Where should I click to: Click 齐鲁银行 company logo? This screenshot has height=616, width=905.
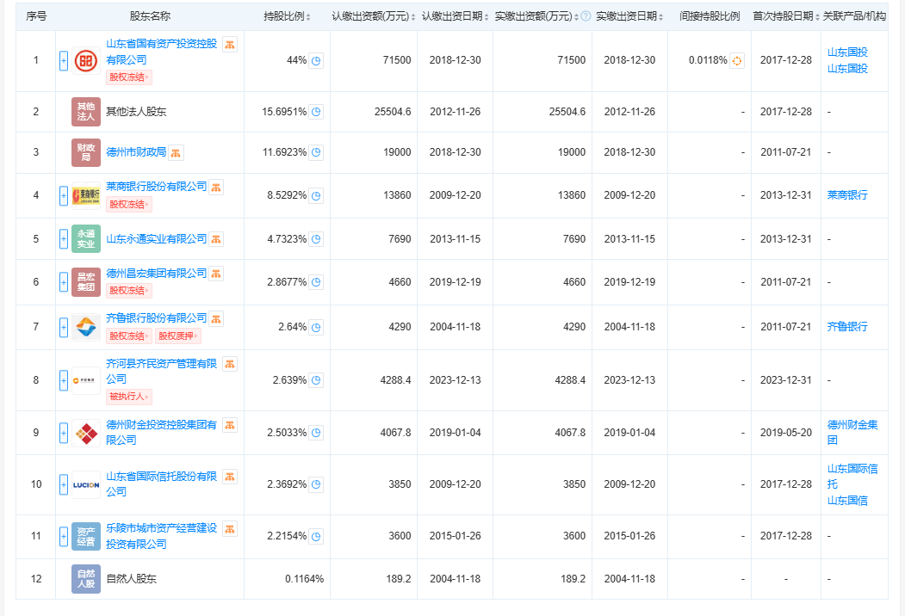click(86, 327)
